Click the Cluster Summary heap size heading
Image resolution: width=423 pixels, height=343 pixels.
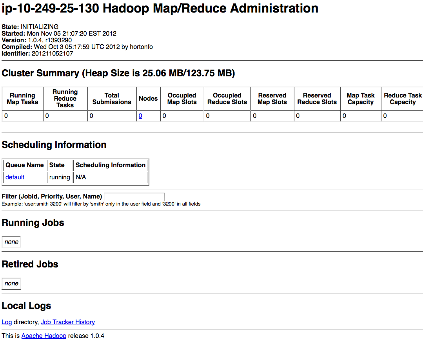tap(118, 73)
